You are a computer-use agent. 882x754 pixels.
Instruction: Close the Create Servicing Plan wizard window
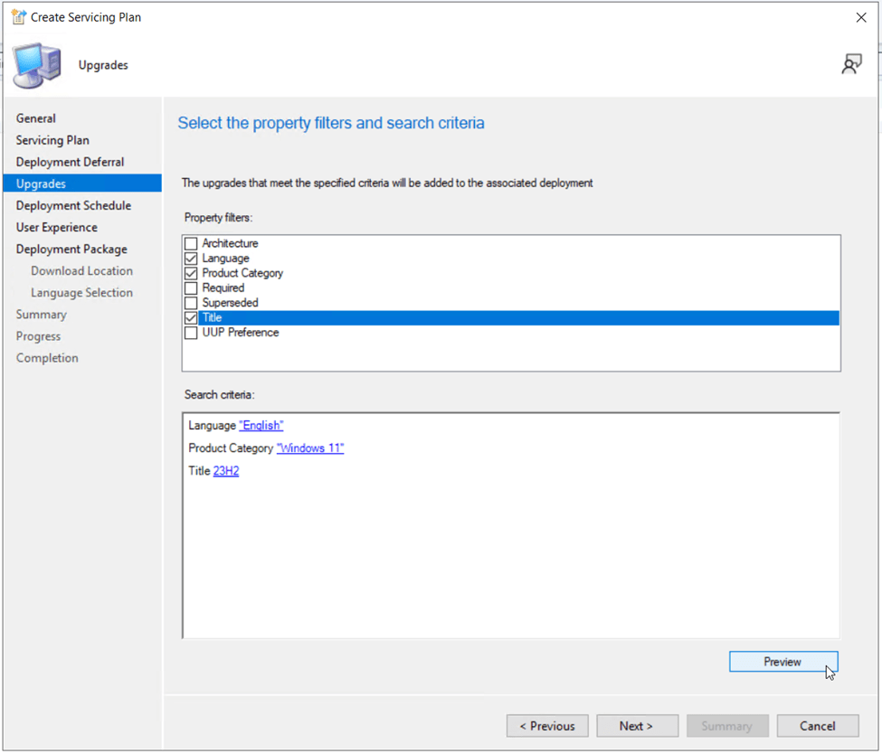click(x=860, y=17)
